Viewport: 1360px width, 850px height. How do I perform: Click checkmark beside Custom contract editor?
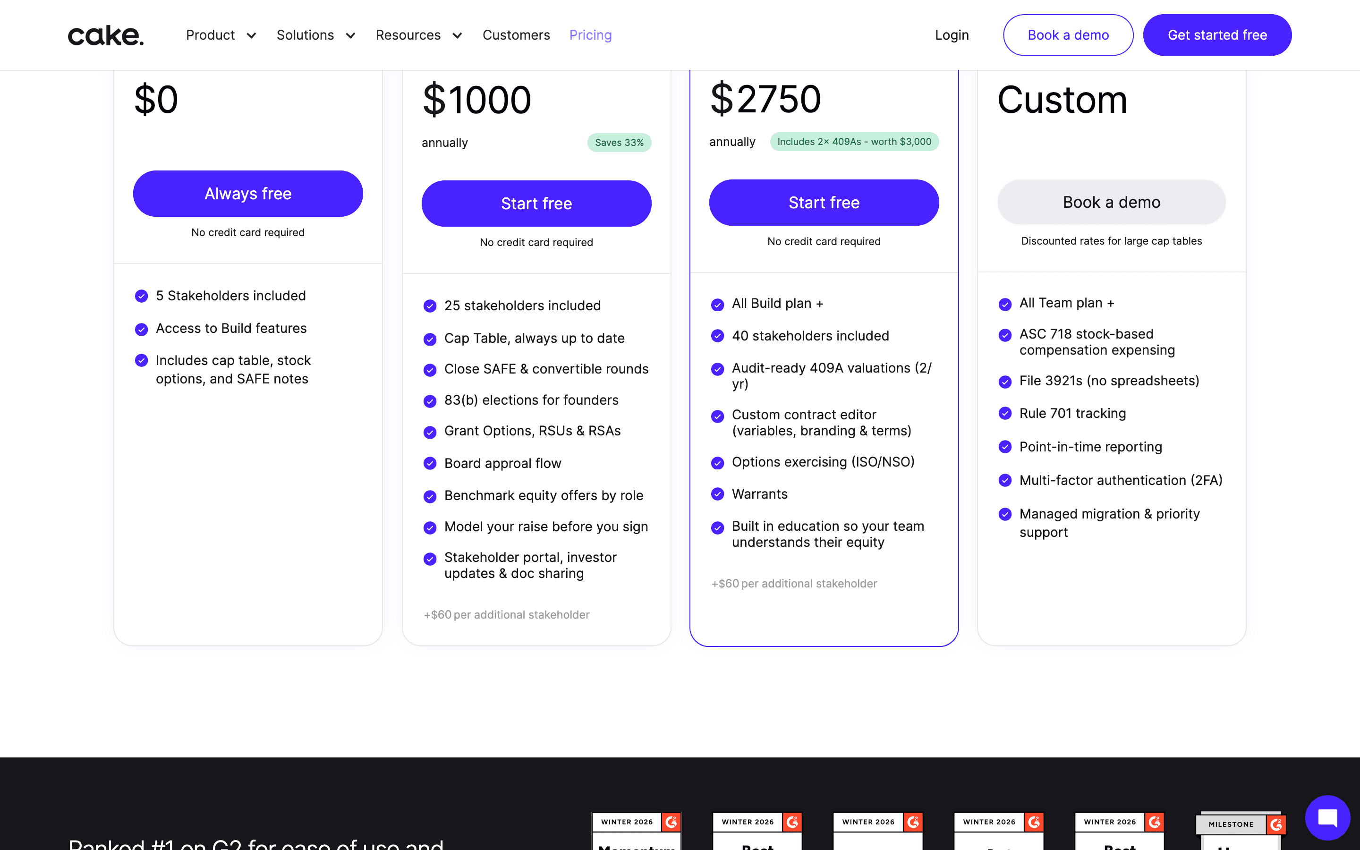pyautogui.click(x=718, y=416)
